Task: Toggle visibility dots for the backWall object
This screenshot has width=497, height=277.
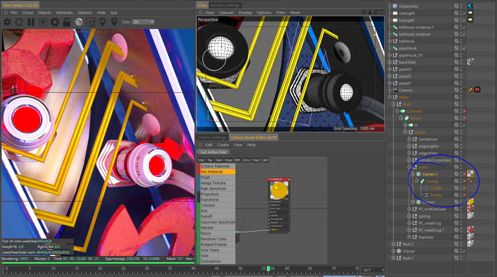Action: coord(461,62)
